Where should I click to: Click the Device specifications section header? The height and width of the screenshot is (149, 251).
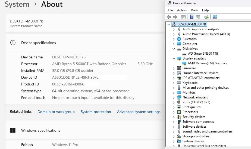click(85, 43)
